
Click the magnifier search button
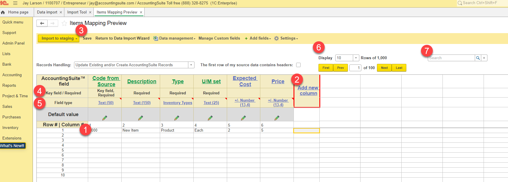478,58
